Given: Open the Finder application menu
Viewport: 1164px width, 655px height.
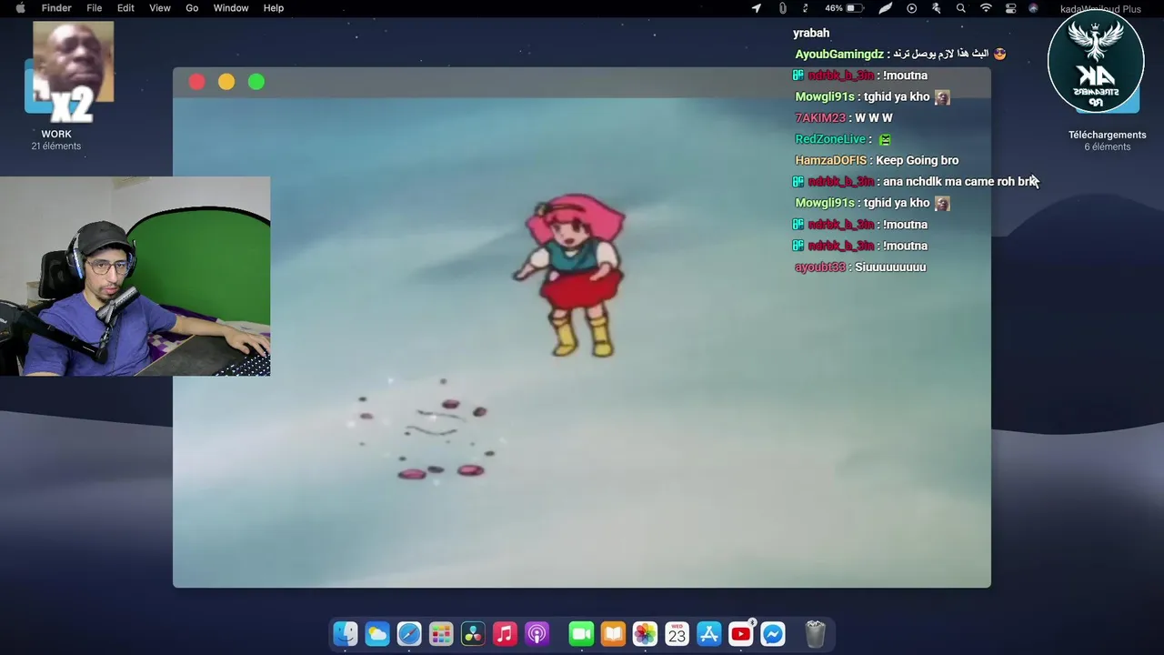Looking at the screenshot, I should click(x=56, y=8).
